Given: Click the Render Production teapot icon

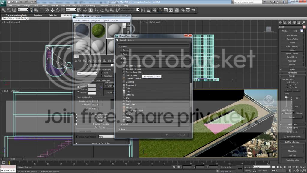Looking at the screenshot, I should pyautogui.click(x=193, y=10).
